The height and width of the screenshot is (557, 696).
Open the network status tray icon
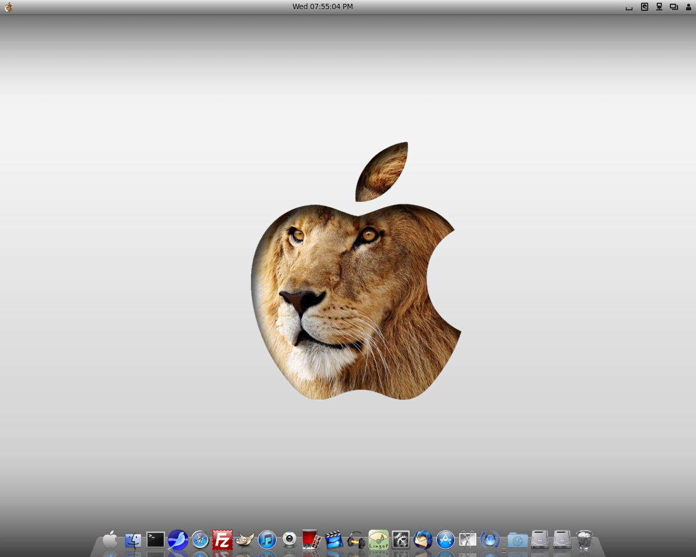[x=659, y=7]
